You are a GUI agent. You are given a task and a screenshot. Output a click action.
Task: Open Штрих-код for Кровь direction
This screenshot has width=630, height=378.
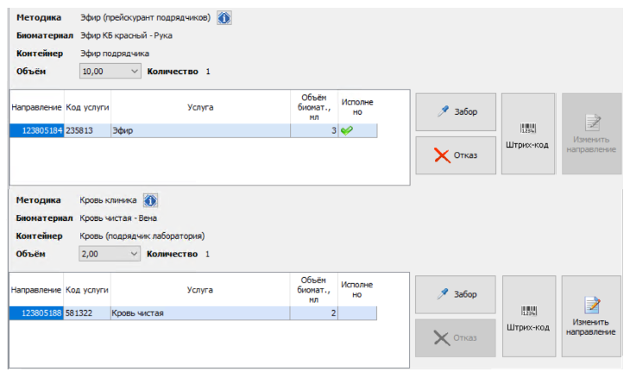point(528,317)
